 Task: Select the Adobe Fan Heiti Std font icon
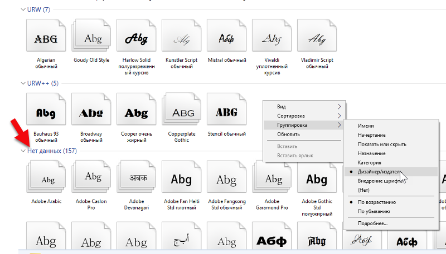click(182, 177)
